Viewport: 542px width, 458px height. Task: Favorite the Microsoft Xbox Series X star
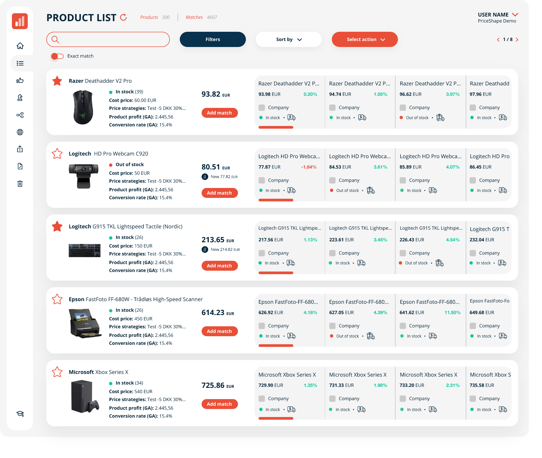coord(57,372)
